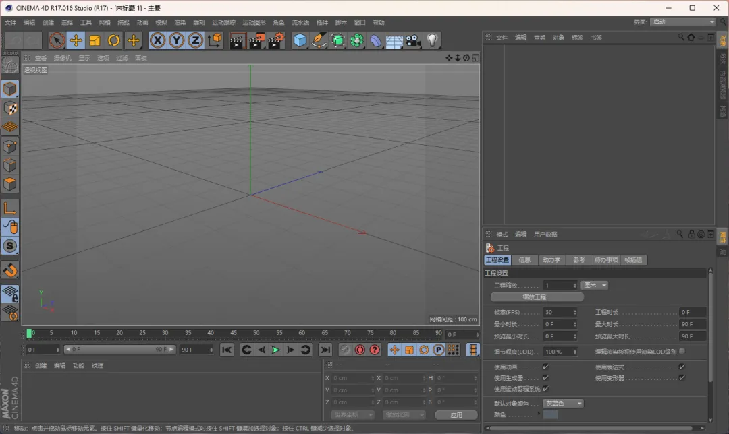729x434 pixels.
Task: Activate the Rotate tool in top toolbar
Action: [x=114, y=40]
